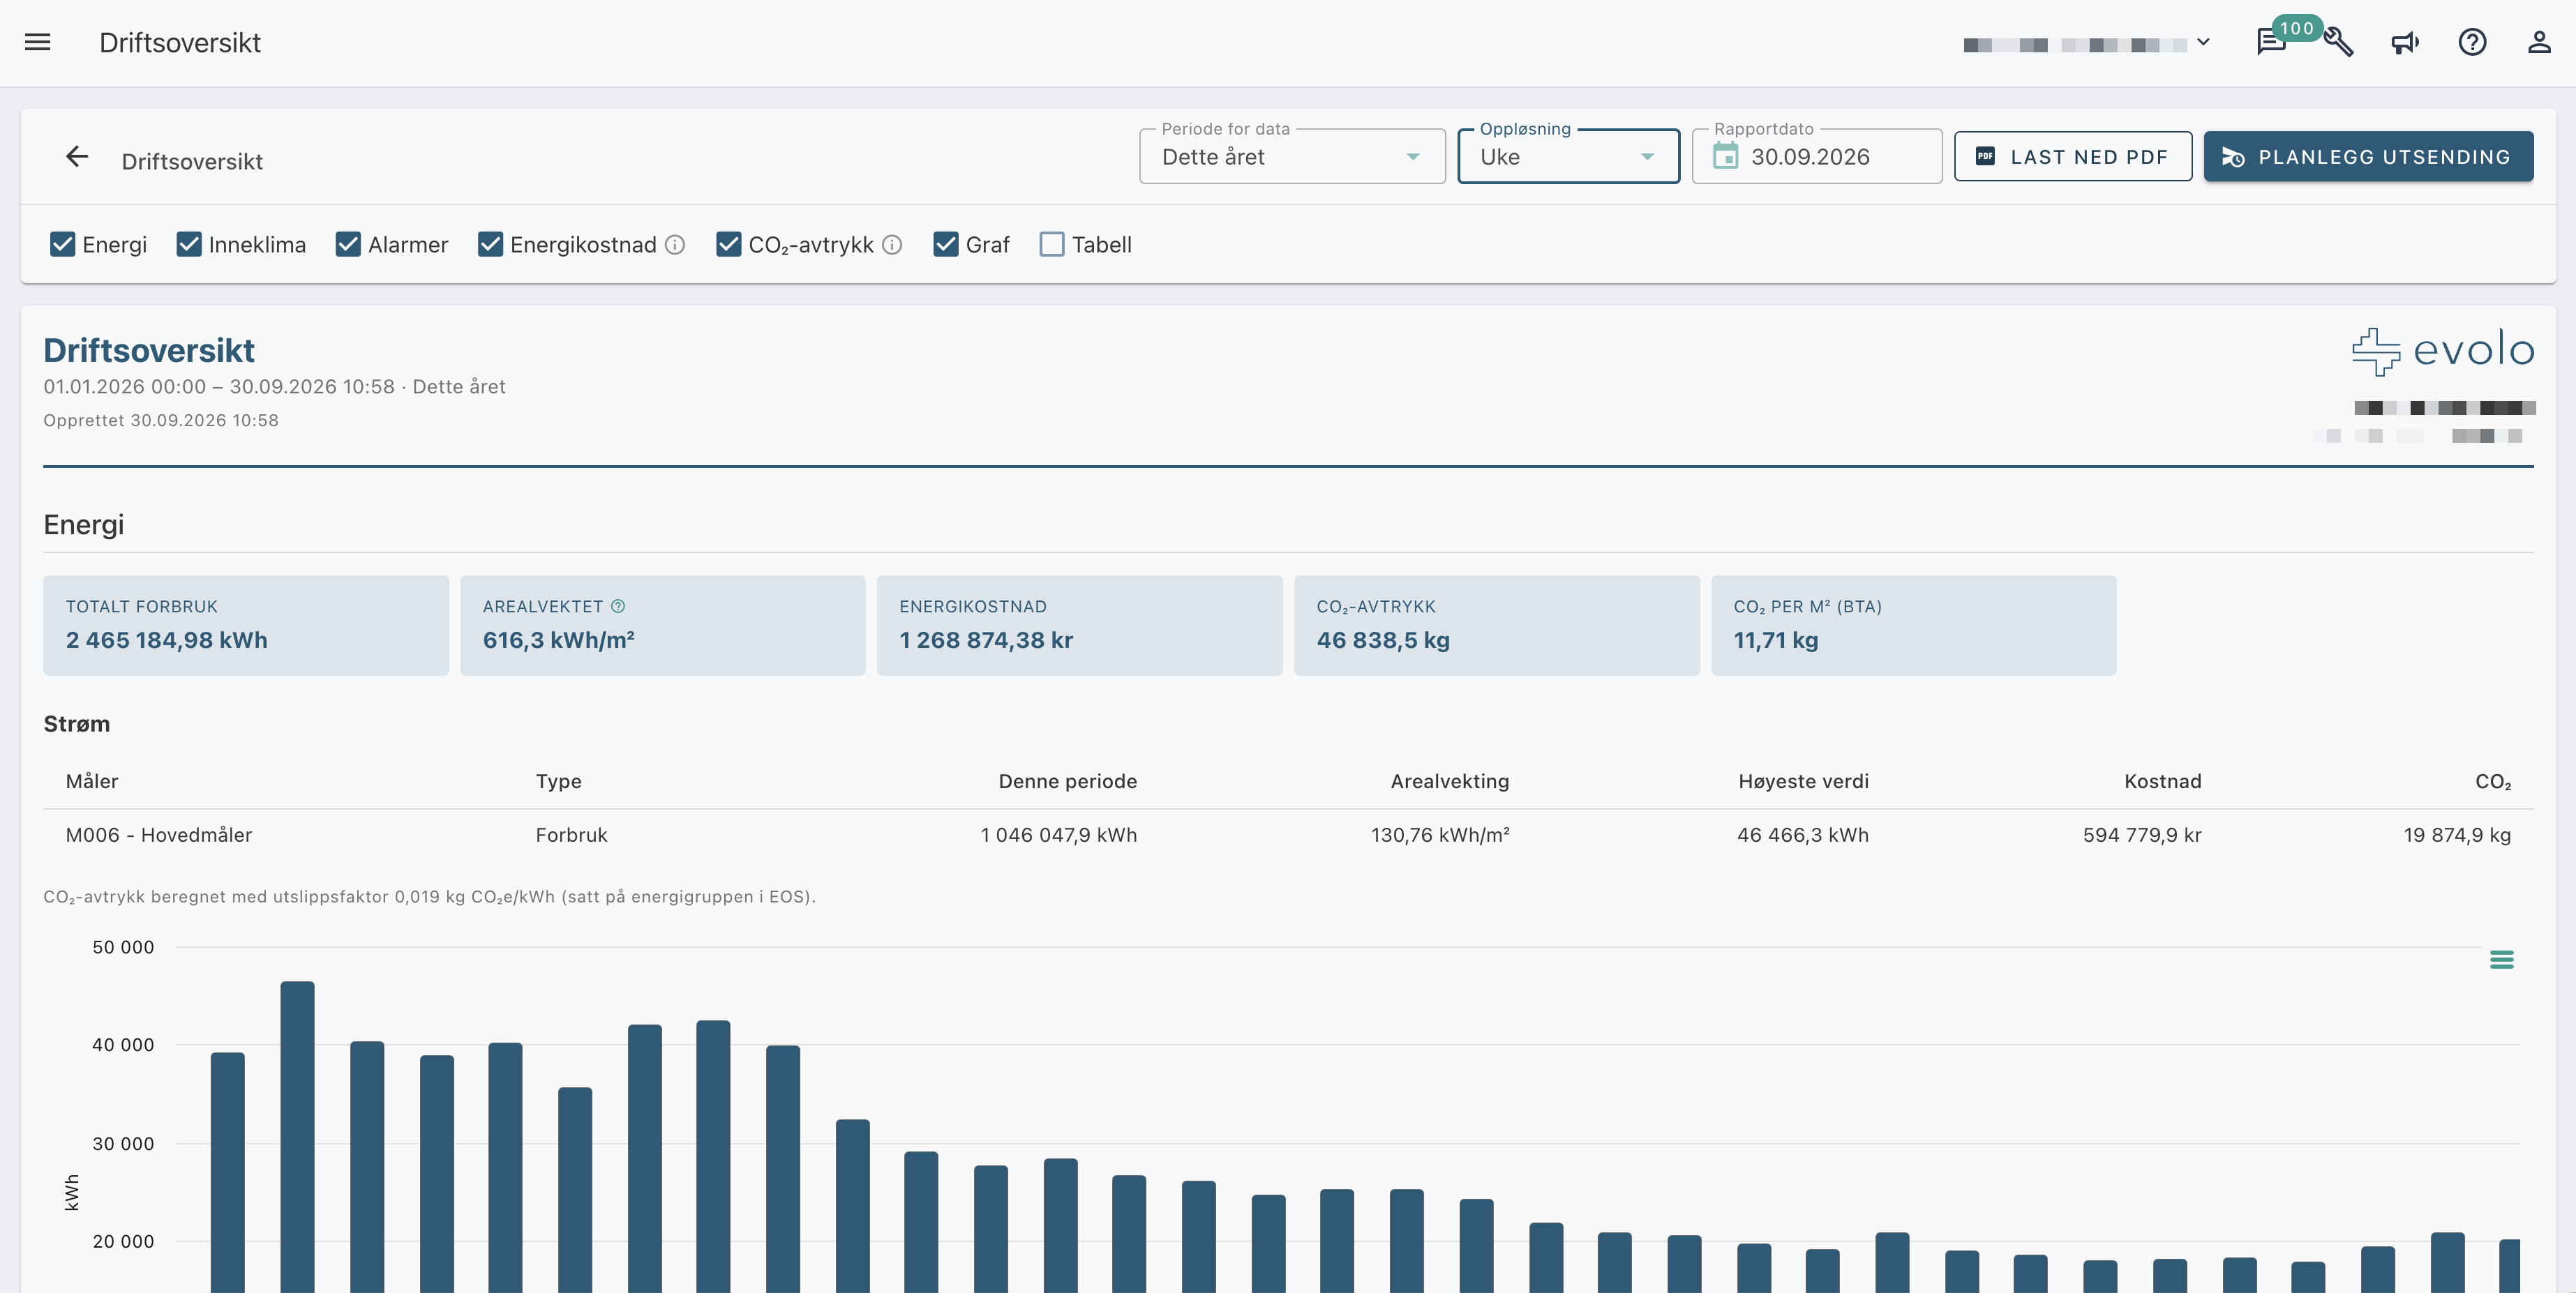The height and width of the screenshot is (1293, 2576).
Task: Click the 'Arealvekting' column header
Action: pos(1449,781)
